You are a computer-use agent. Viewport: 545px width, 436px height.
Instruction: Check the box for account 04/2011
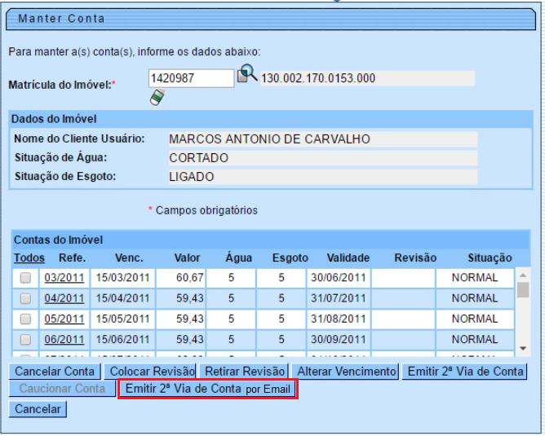point(25,298)
